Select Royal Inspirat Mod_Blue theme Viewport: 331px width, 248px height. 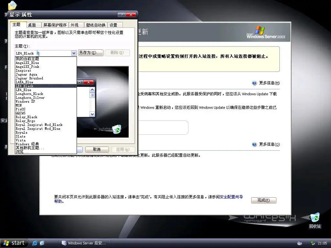click(46, 129)
